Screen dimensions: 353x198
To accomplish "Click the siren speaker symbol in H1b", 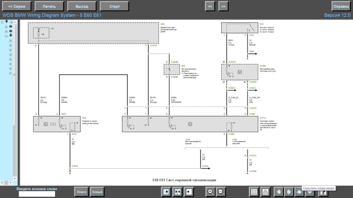I will [x=53, y=124].
